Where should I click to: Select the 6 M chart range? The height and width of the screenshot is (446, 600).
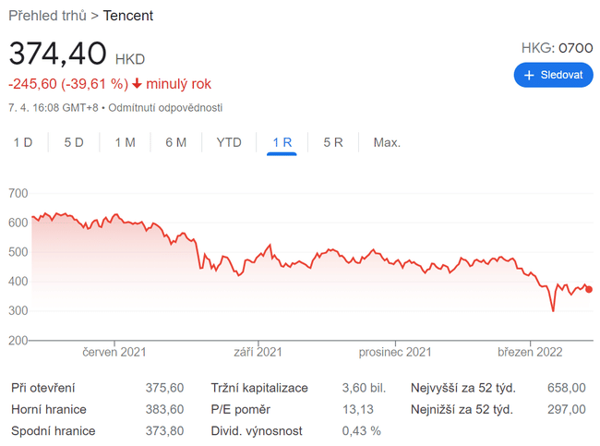(x=175, y=142)
